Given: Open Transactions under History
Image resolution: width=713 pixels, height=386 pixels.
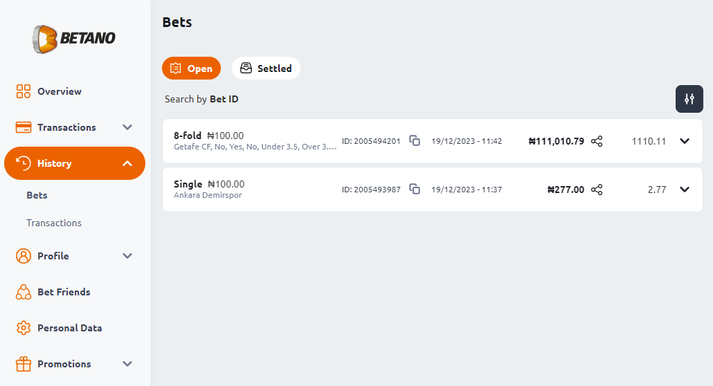Looking at the screenshot, I should pyautogui.click(x=54, y=223).
